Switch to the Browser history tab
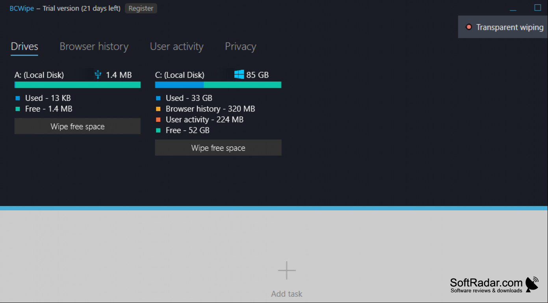This screenshot has width=548, height=303. 94,46
